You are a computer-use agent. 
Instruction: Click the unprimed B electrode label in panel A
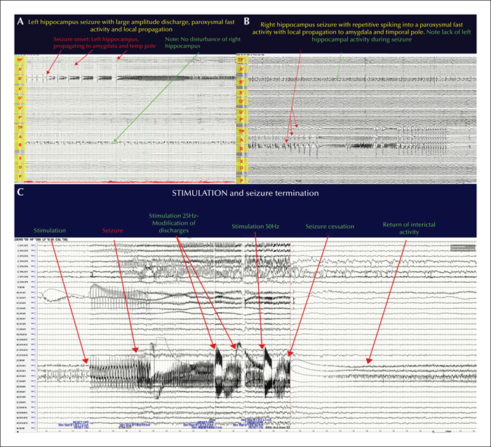[20, 145]
